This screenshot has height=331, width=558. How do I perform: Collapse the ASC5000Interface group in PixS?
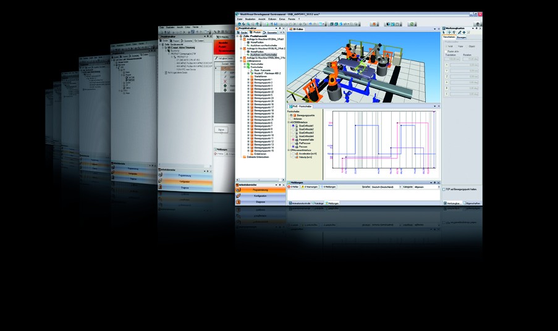[x=289, y=122]
